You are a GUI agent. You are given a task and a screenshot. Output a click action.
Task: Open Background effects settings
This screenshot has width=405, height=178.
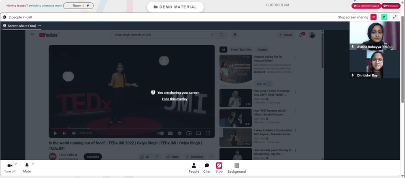coord(237,168)
